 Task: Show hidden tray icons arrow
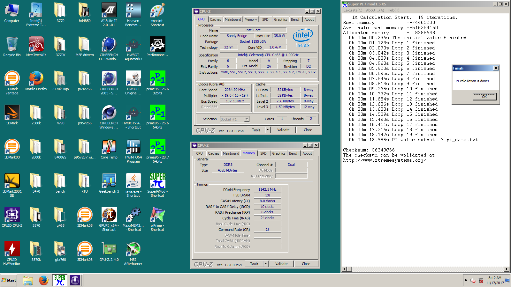466,280
